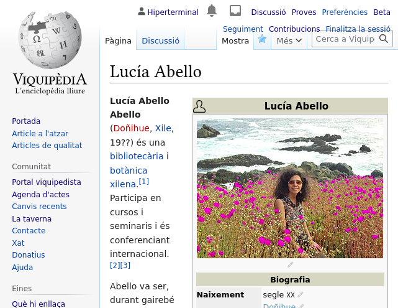Open the notifications bell alerts

[x=212, y=11]
